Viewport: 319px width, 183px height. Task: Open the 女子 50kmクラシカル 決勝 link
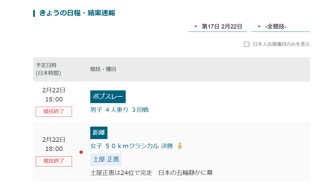[132, 146]
